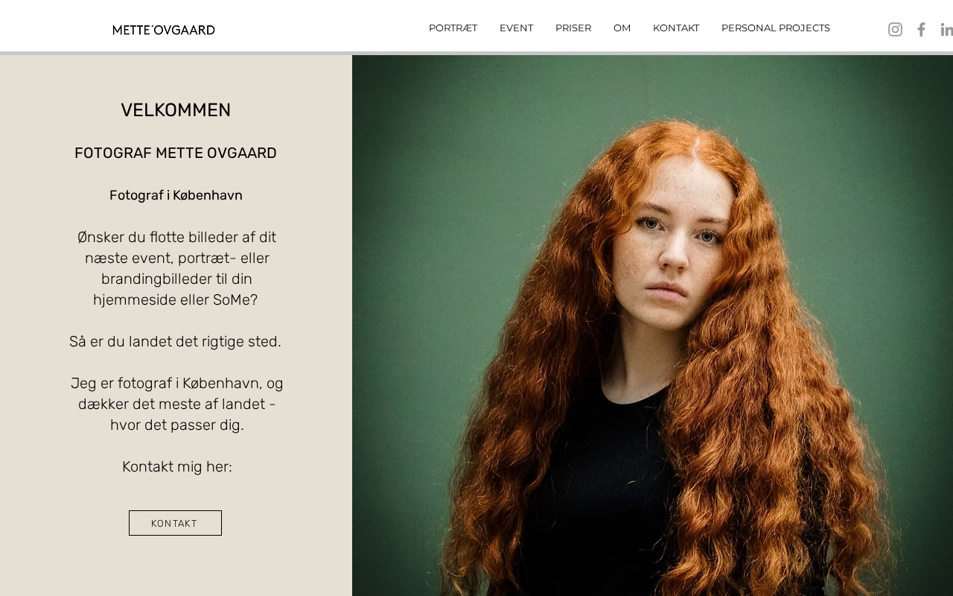The width and height of the screenshot is (953, 596).
Task: Click the Velkommen heading
Action: (x=176, y=110)
